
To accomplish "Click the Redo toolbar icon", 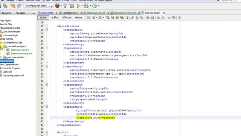I will point(19,6).
